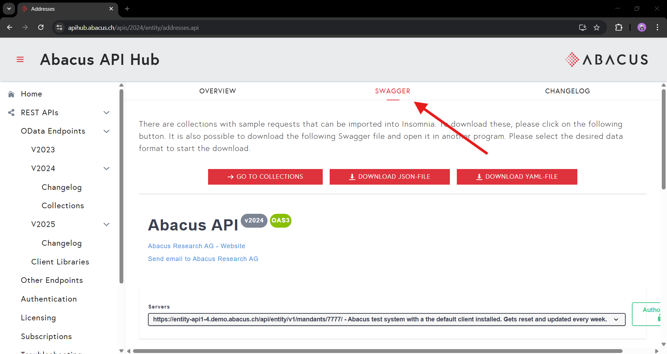
Task: Click the Authorize button
Action: 647,314
